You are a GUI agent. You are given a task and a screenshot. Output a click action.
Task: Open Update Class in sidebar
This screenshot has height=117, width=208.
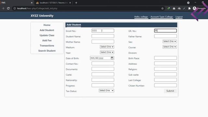point(47,35)
